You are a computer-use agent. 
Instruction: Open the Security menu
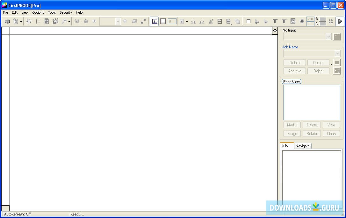66,12
